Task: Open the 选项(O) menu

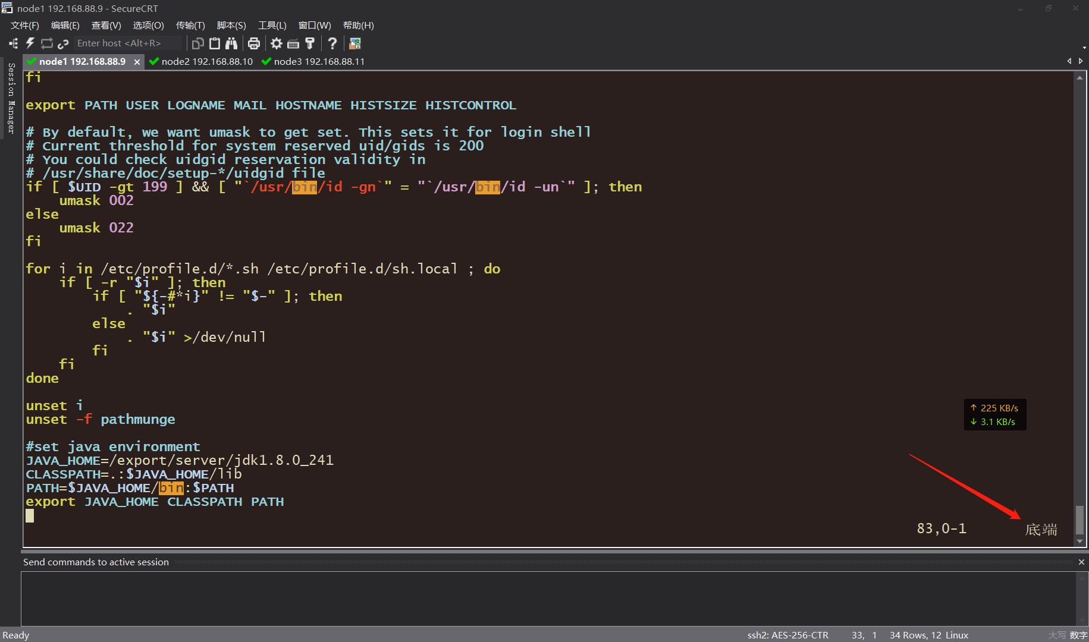Action: click(x=148, y=26)
